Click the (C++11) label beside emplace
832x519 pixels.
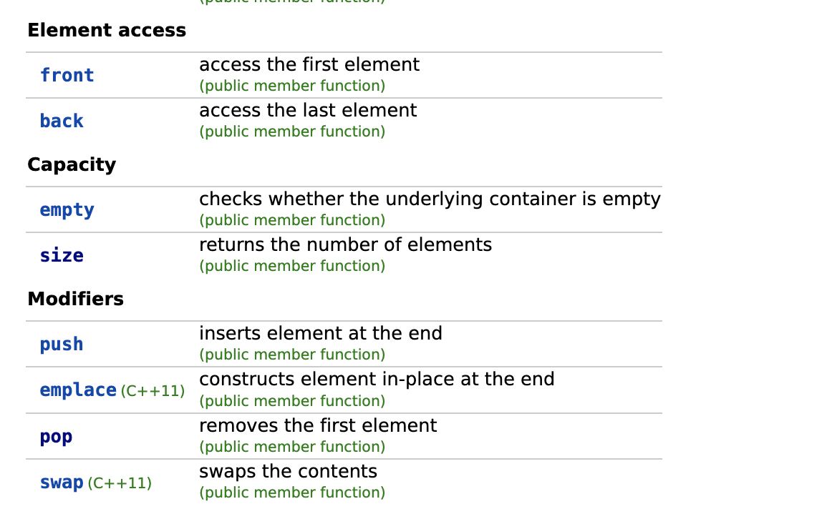click(x=153, y=391)
